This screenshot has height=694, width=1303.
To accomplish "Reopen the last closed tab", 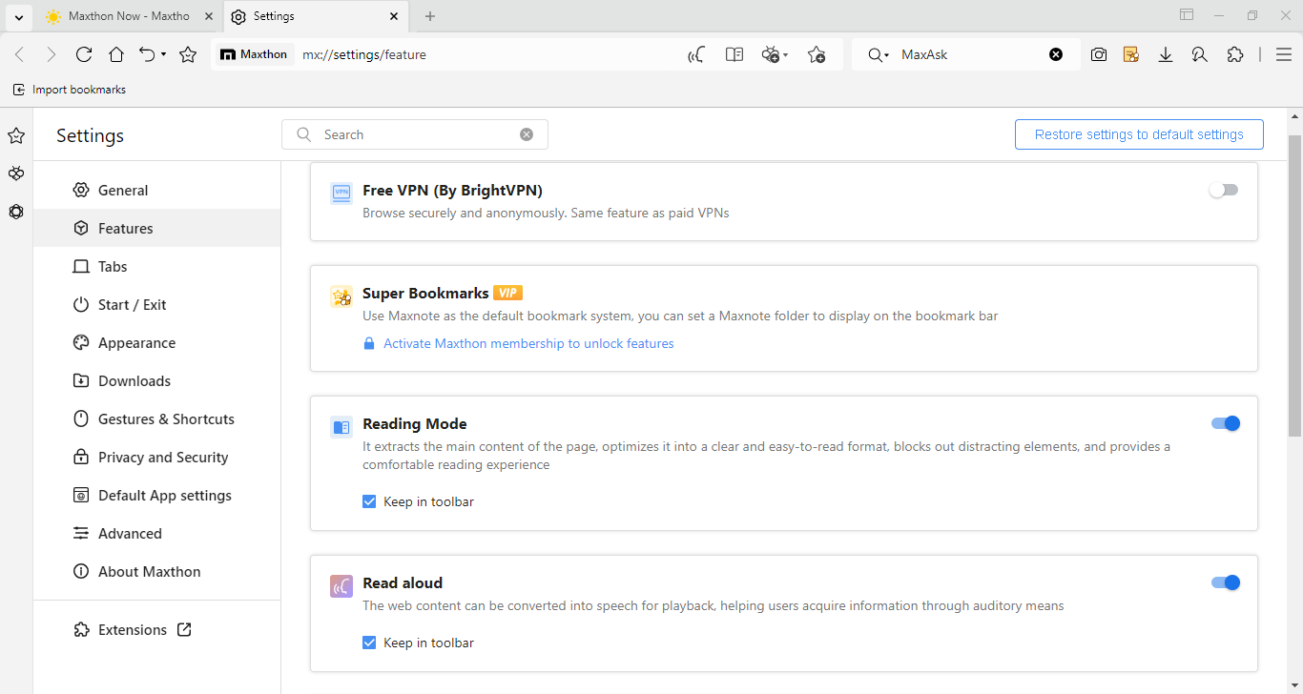I will tap(147, 54).
